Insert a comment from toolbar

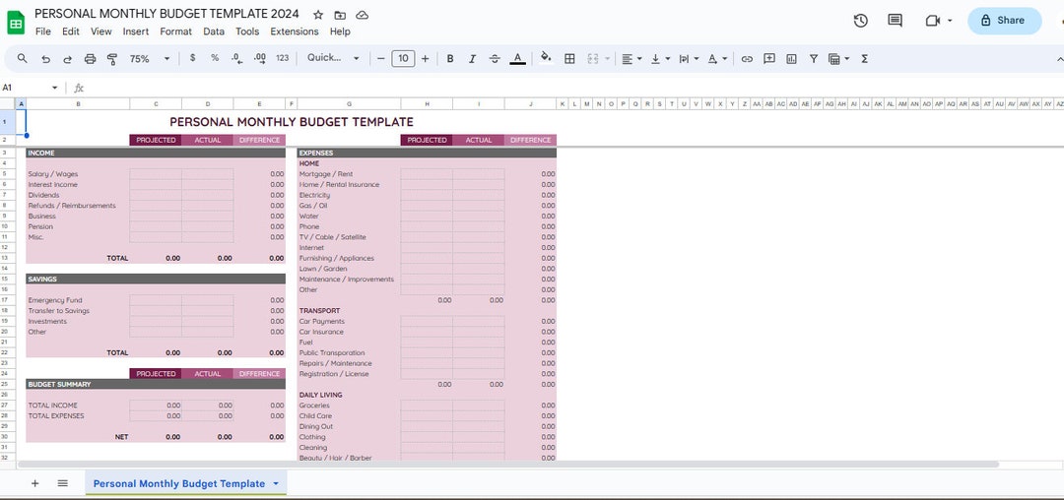click(768, 59)
